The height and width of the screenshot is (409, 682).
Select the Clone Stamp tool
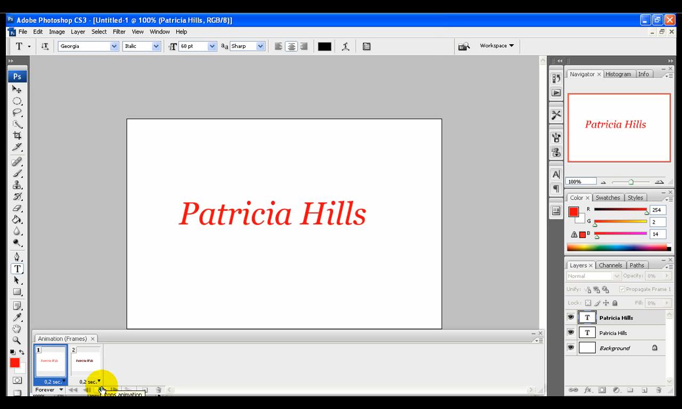point(17,185)
